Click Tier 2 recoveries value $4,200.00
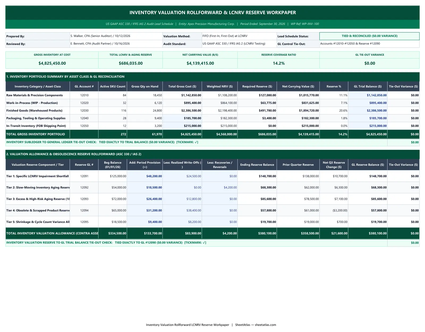Image resolution: width=425 pixels, height=332 pixels. pos(220,188)
